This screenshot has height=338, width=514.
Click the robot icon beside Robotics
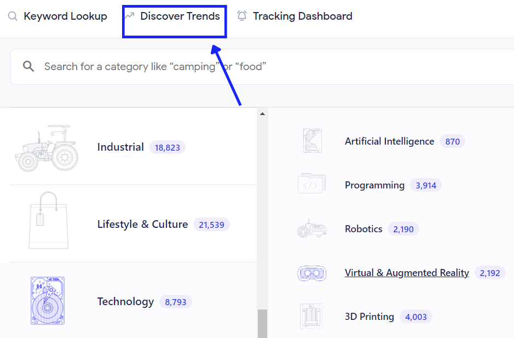[x=312, y=228]
